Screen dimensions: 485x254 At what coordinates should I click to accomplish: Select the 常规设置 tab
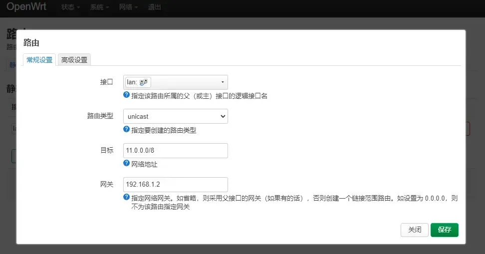[x=39, y=60]
